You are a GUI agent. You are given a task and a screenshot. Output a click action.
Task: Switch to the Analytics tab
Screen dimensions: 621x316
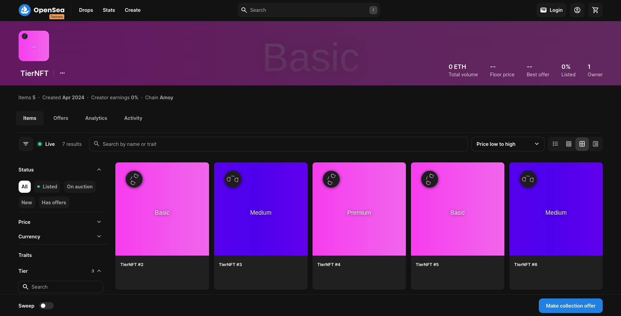pos(96,118)
